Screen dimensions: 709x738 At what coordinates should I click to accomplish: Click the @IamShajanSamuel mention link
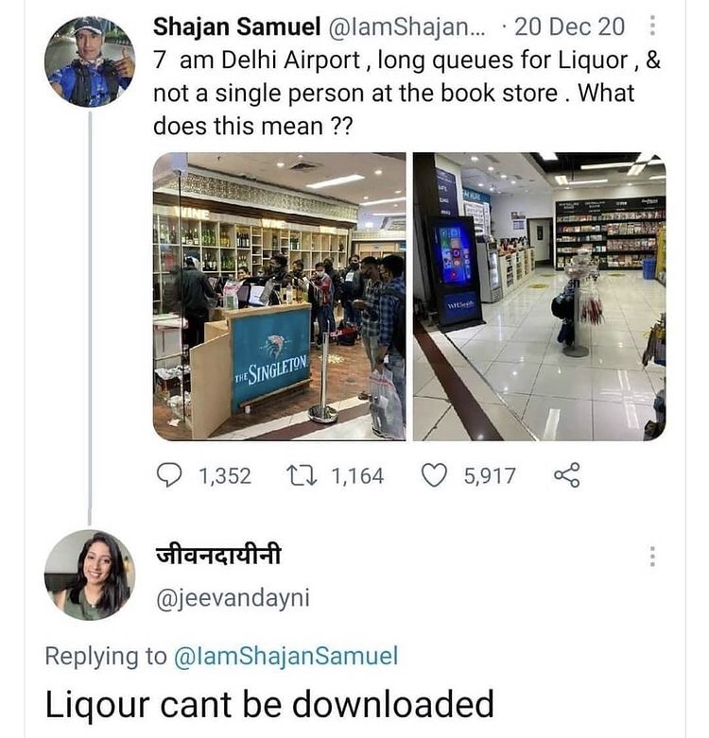[285, 656]
